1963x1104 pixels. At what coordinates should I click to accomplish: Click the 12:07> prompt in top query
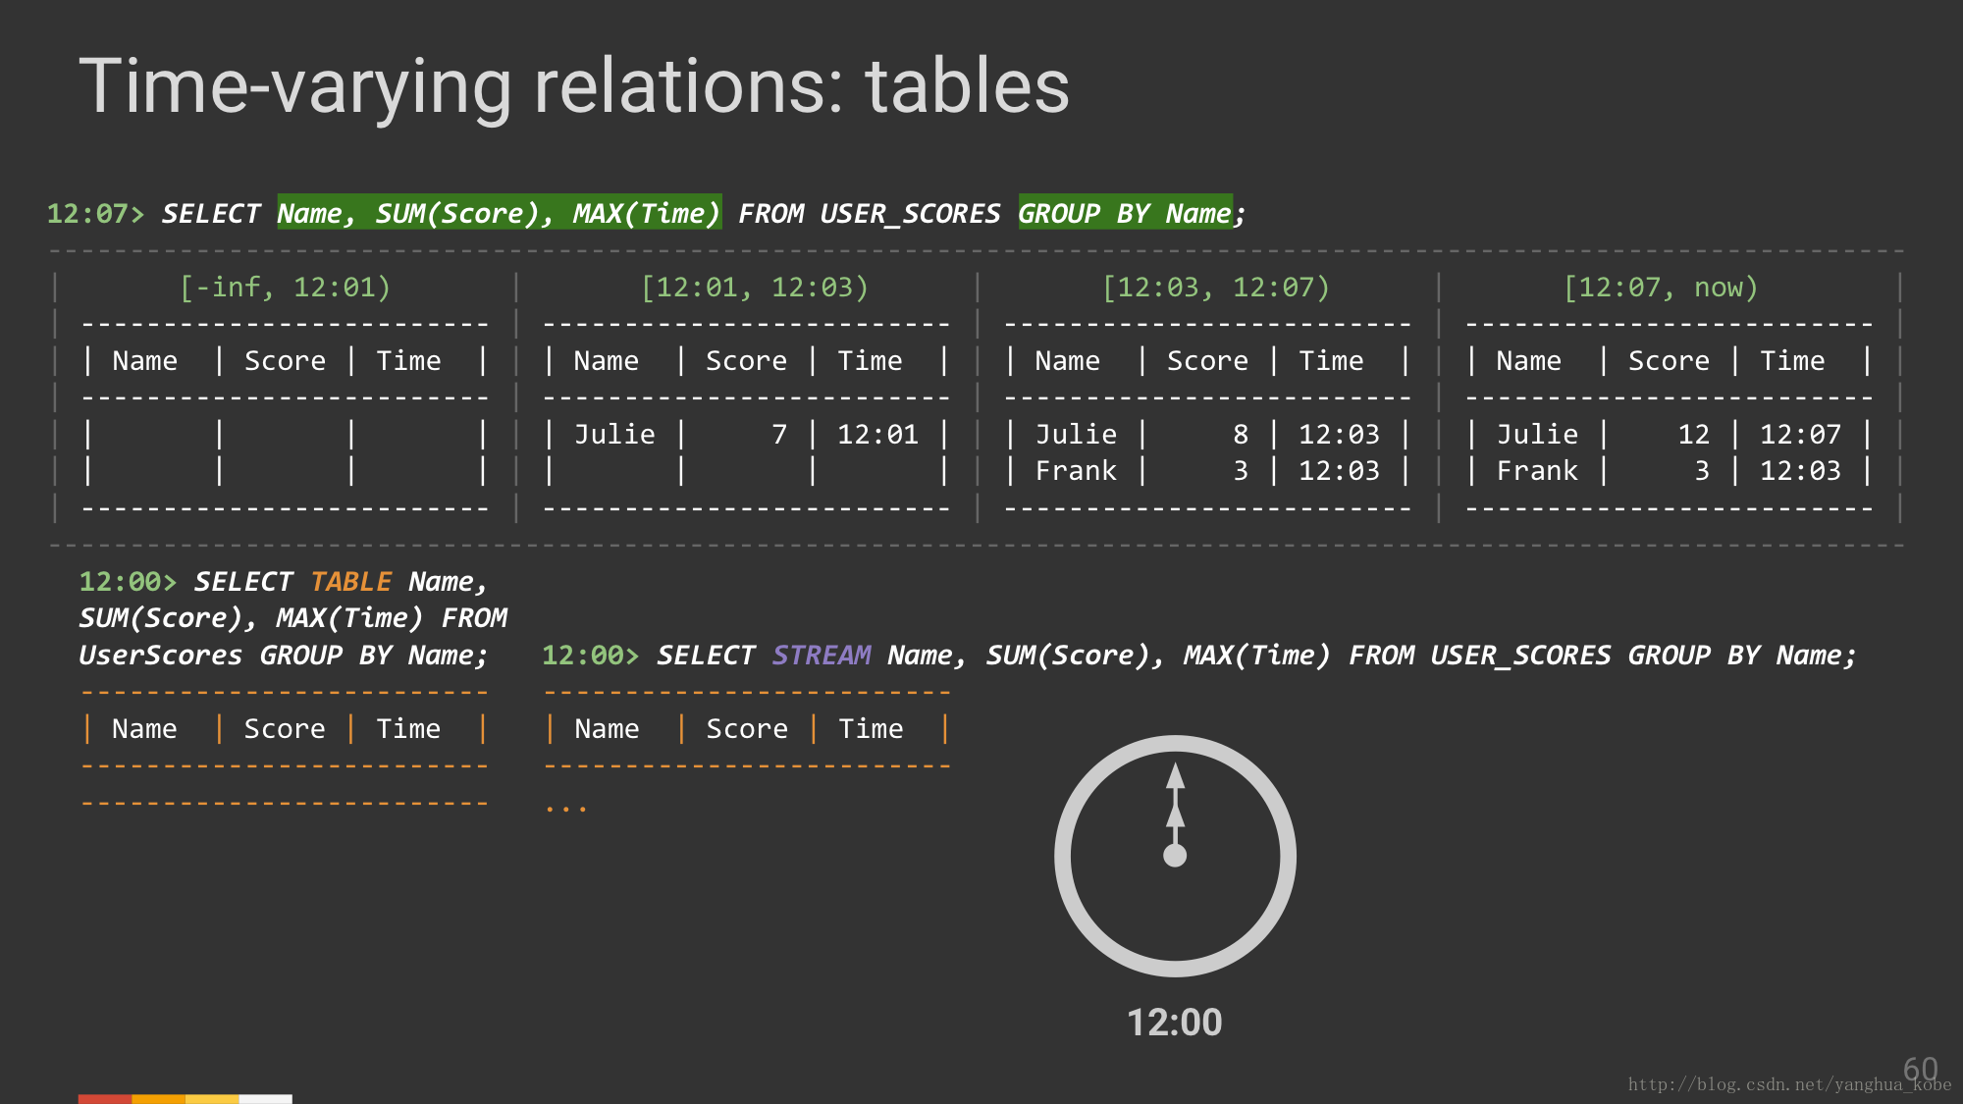point(95,214)
